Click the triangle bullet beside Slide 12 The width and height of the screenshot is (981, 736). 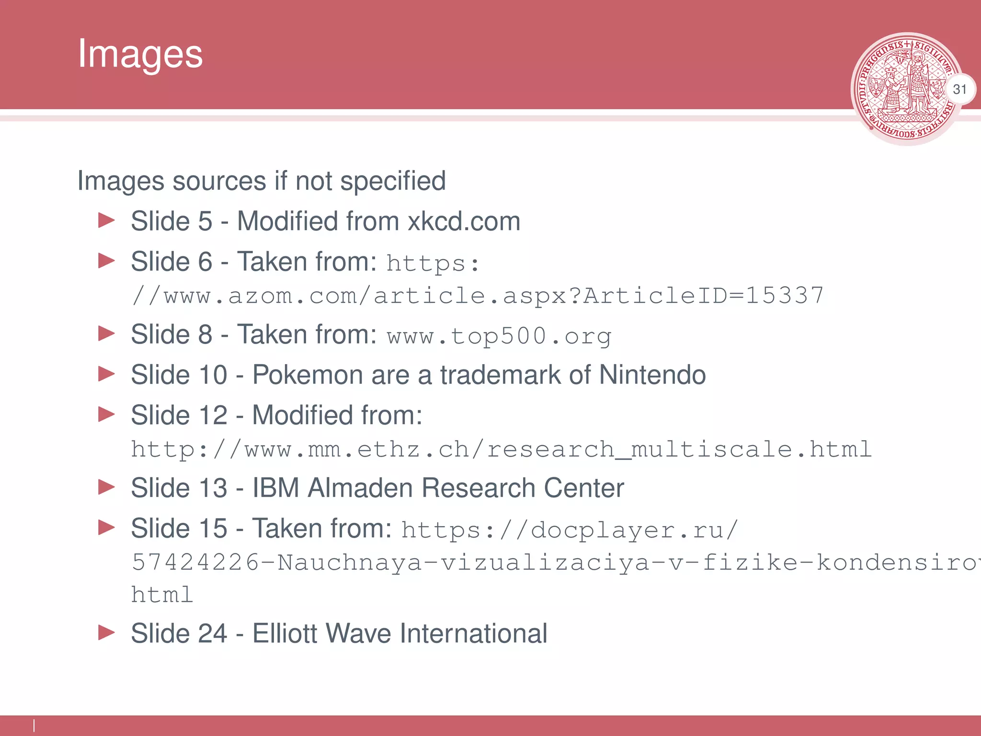(106, 414)
